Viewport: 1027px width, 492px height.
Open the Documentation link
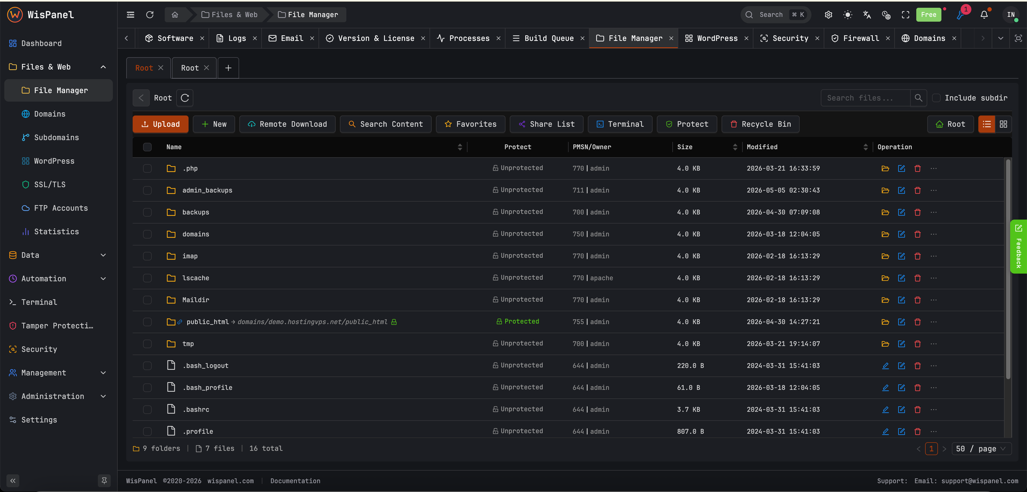[x=295, y=481]
